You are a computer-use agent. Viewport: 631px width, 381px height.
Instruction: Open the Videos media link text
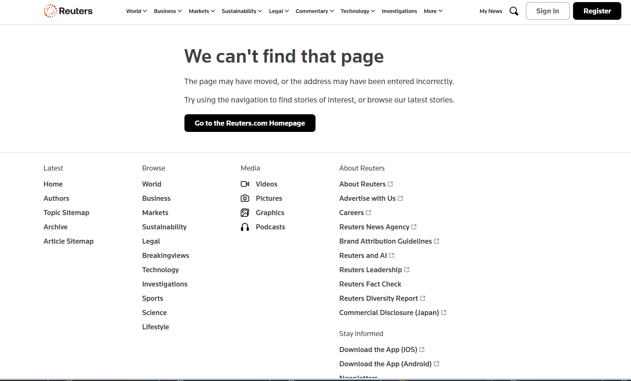tap(266, 184)
